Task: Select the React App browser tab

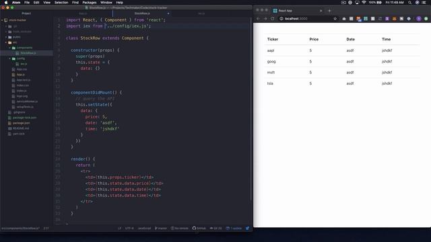Action: 298,11
